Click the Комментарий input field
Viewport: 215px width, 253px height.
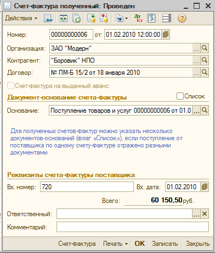coord(133,227)
